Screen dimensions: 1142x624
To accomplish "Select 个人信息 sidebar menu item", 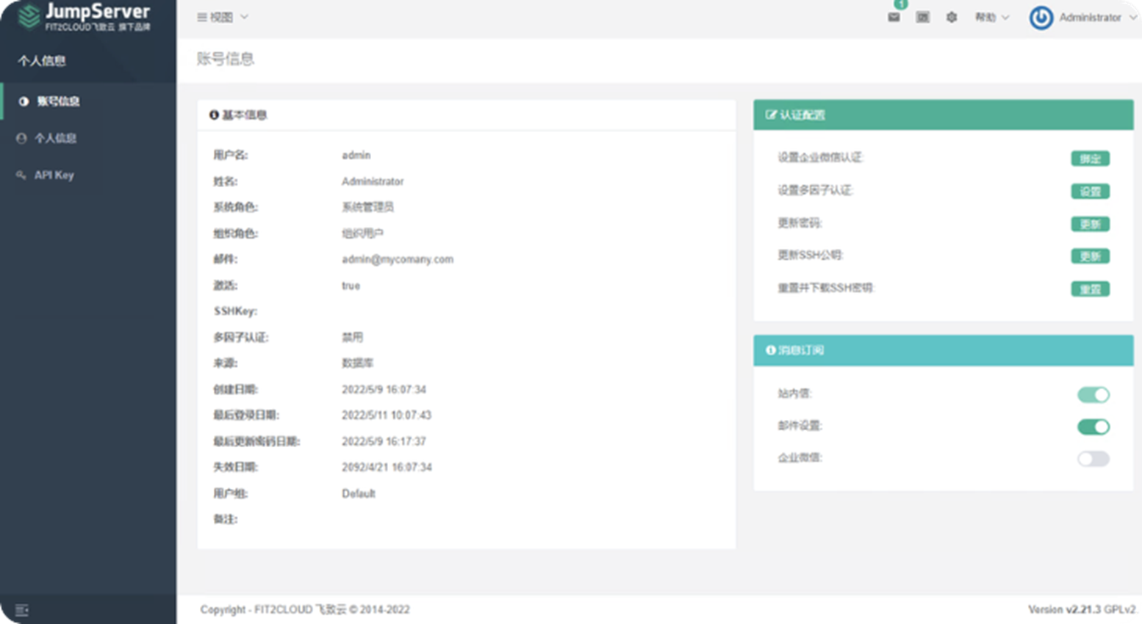I will click(88, 138).
